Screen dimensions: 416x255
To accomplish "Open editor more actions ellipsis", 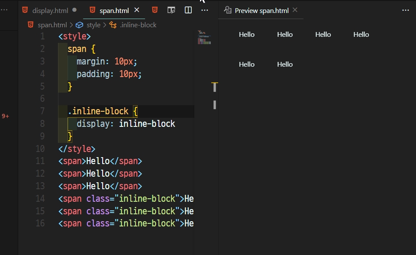I will click(205, 10).
